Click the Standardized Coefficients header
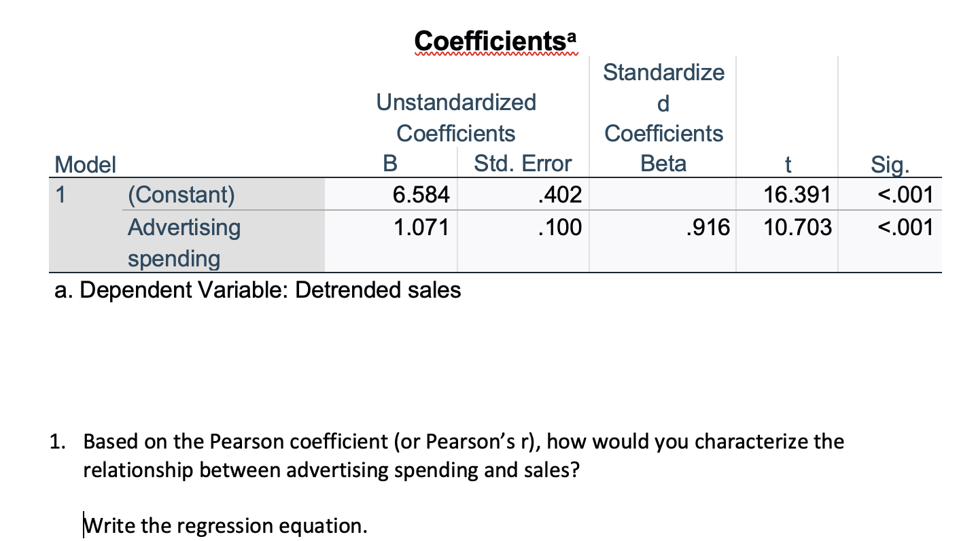The image size is (976, 541). [664, 102]
